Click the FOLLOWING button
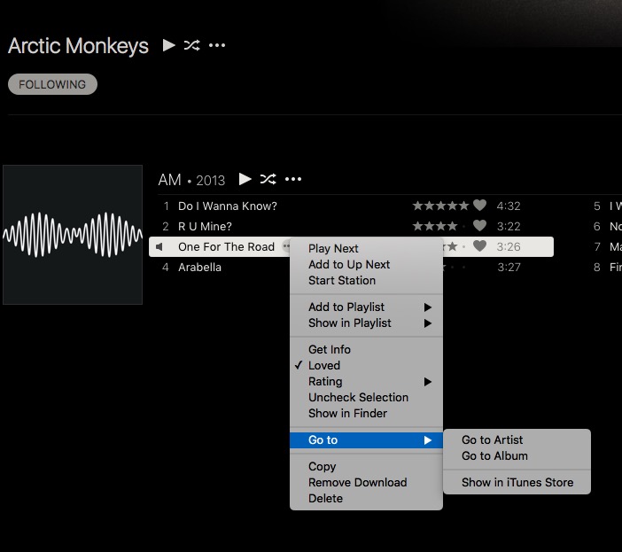This screenshot has width=622, height=552. pyautogui.click(x=52, y=84)
